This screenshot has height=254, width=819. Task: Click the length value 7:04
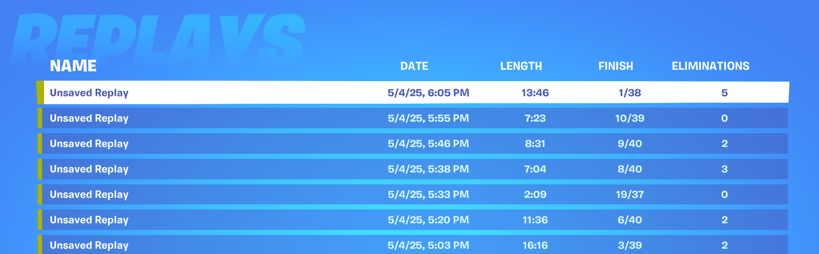535,169
